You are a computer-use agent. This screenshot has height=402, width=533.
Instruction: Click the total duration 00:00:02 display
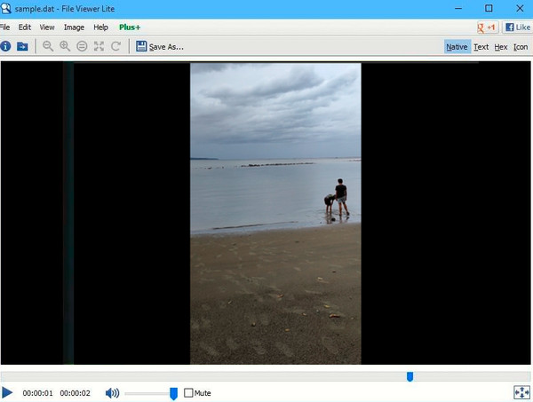76,393
